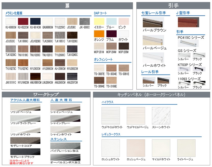
Task: Choose the バイブレーション加工 stainless finish
Action: (65, 146)
